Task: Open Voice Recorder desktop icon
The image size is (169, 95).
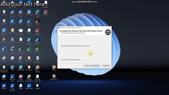Action: (12, 87)
